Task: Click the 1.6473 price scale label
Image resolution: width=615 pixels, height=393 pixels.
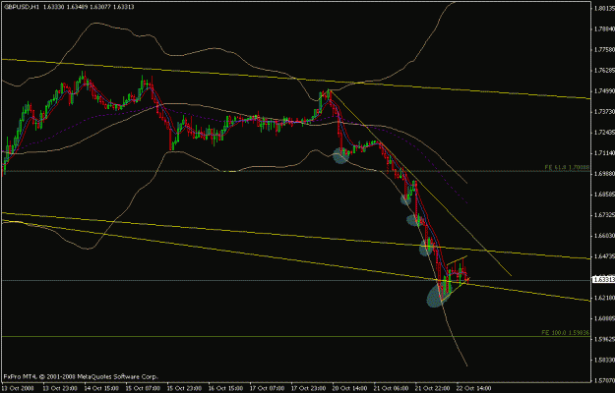Action: pos(604,256)
